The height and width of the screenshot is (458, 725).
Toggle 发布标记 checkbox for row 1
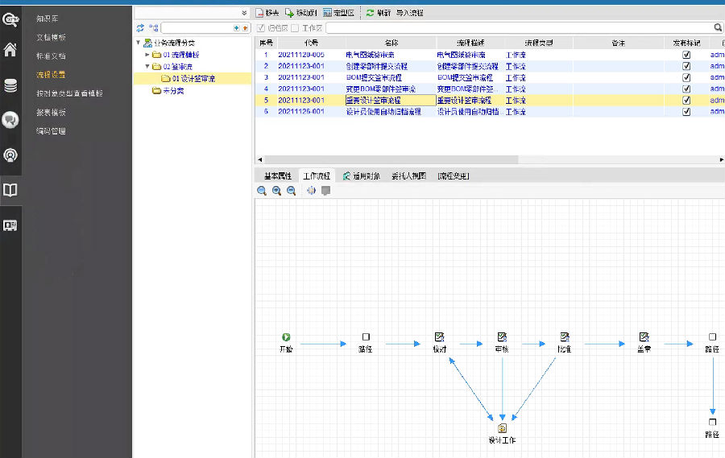(686, 55)
